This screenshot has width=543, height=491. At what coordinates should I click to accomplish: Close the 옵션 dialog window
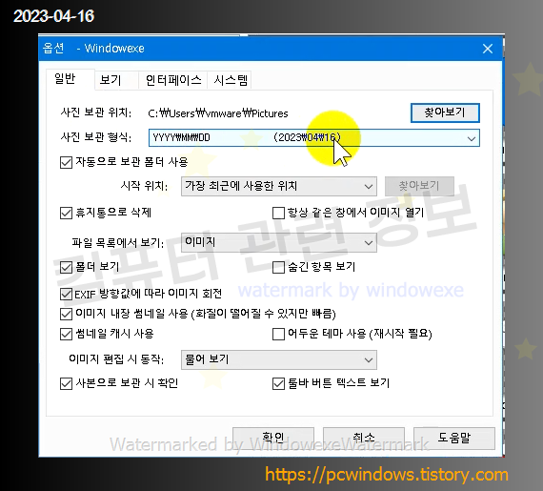[x=488, y=49]
